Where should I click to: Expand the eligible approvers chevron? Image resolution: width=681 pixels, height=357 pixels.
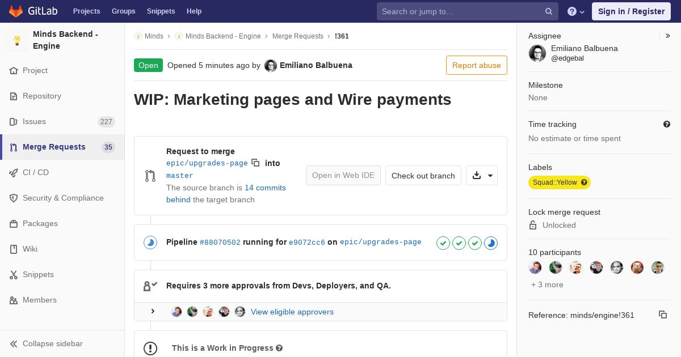(x=153, y=311)
